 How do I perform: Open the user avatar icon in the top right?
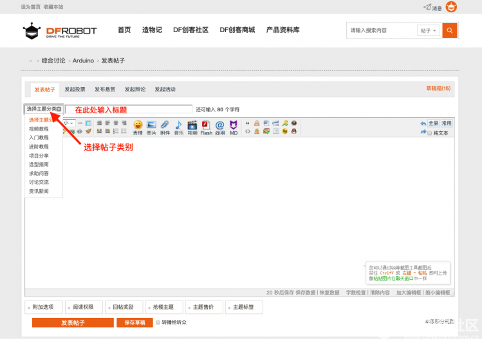(x=451, y=7)
